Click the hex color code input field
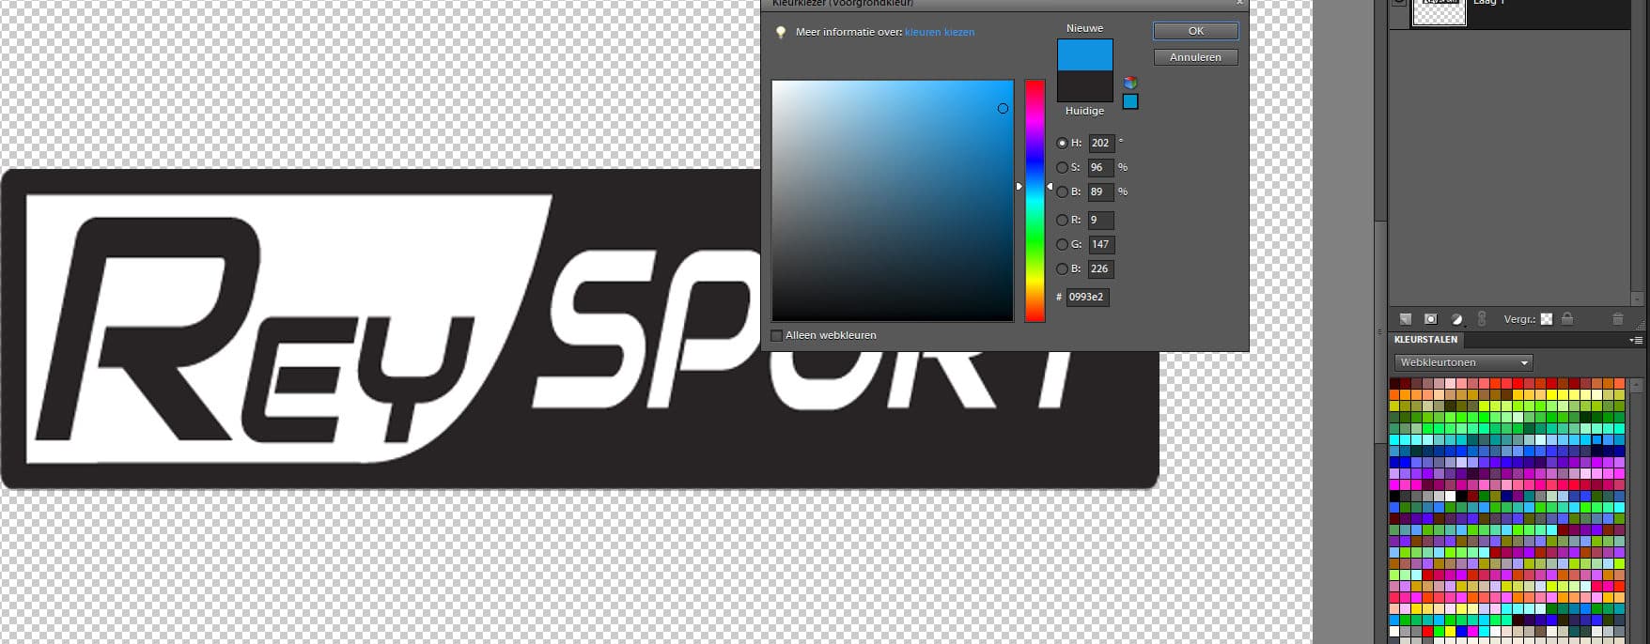Screen dimensions: 1650x644 click(x=1086, y=297)
